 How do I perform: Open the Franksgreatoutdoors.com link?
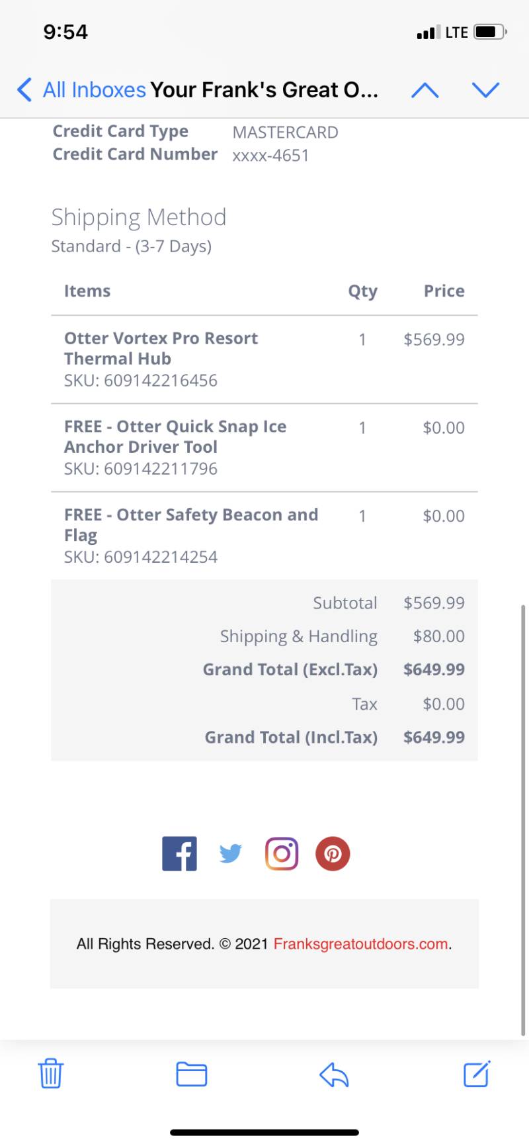(x=361, y=944)
